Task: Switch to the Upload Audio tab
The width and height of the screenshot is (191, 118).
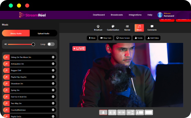Action: pos(44,33)
